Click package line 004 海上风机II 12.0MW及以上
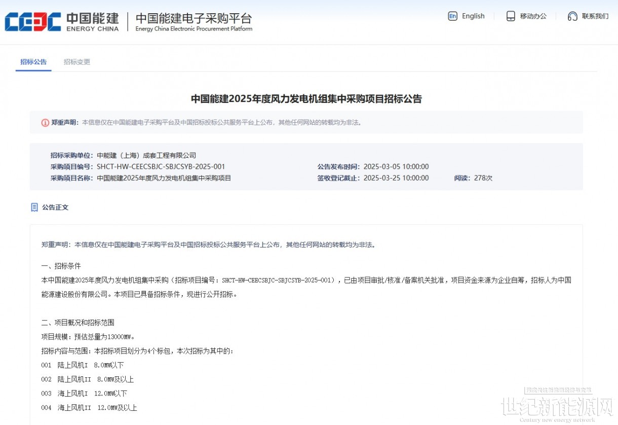618x425 pixels. [x=89, y=408]
